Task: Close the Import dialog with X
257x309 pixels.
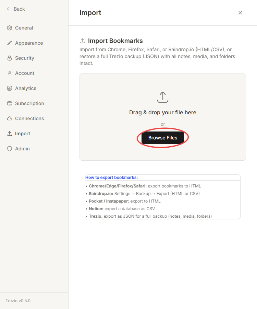Action: 240,13
